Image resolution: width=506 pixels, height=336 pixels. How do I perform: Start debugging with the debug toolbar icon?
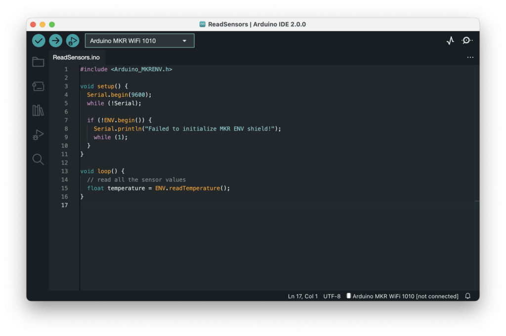[72, 41]
